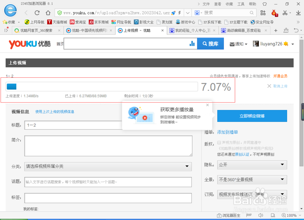Click the YOUKU 优酷 logo
The width and height of the screenshot is (304, 220).
pyautogui.click(x=29, y=44)
